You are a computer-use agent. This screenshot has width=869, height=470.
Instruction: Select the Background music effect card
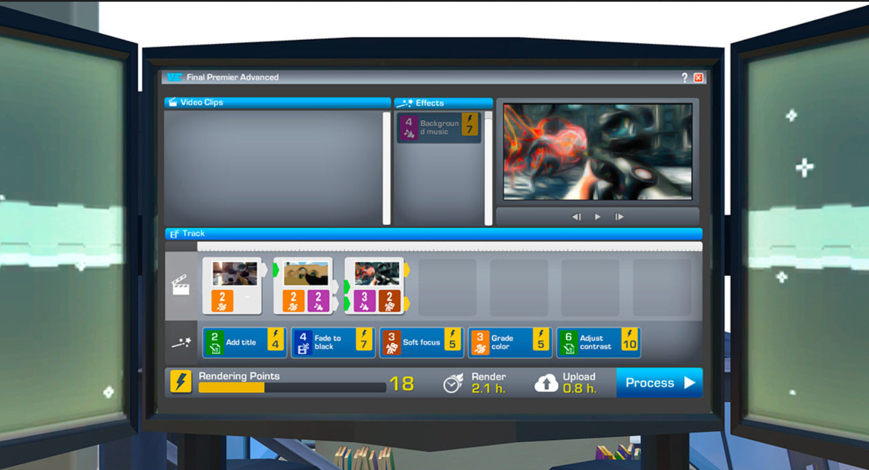pyautogui.click(x=439, y=128)
